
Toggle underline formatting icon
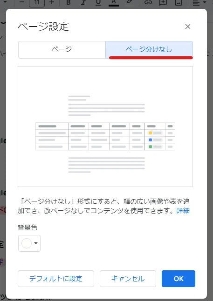tap(98, 2)
